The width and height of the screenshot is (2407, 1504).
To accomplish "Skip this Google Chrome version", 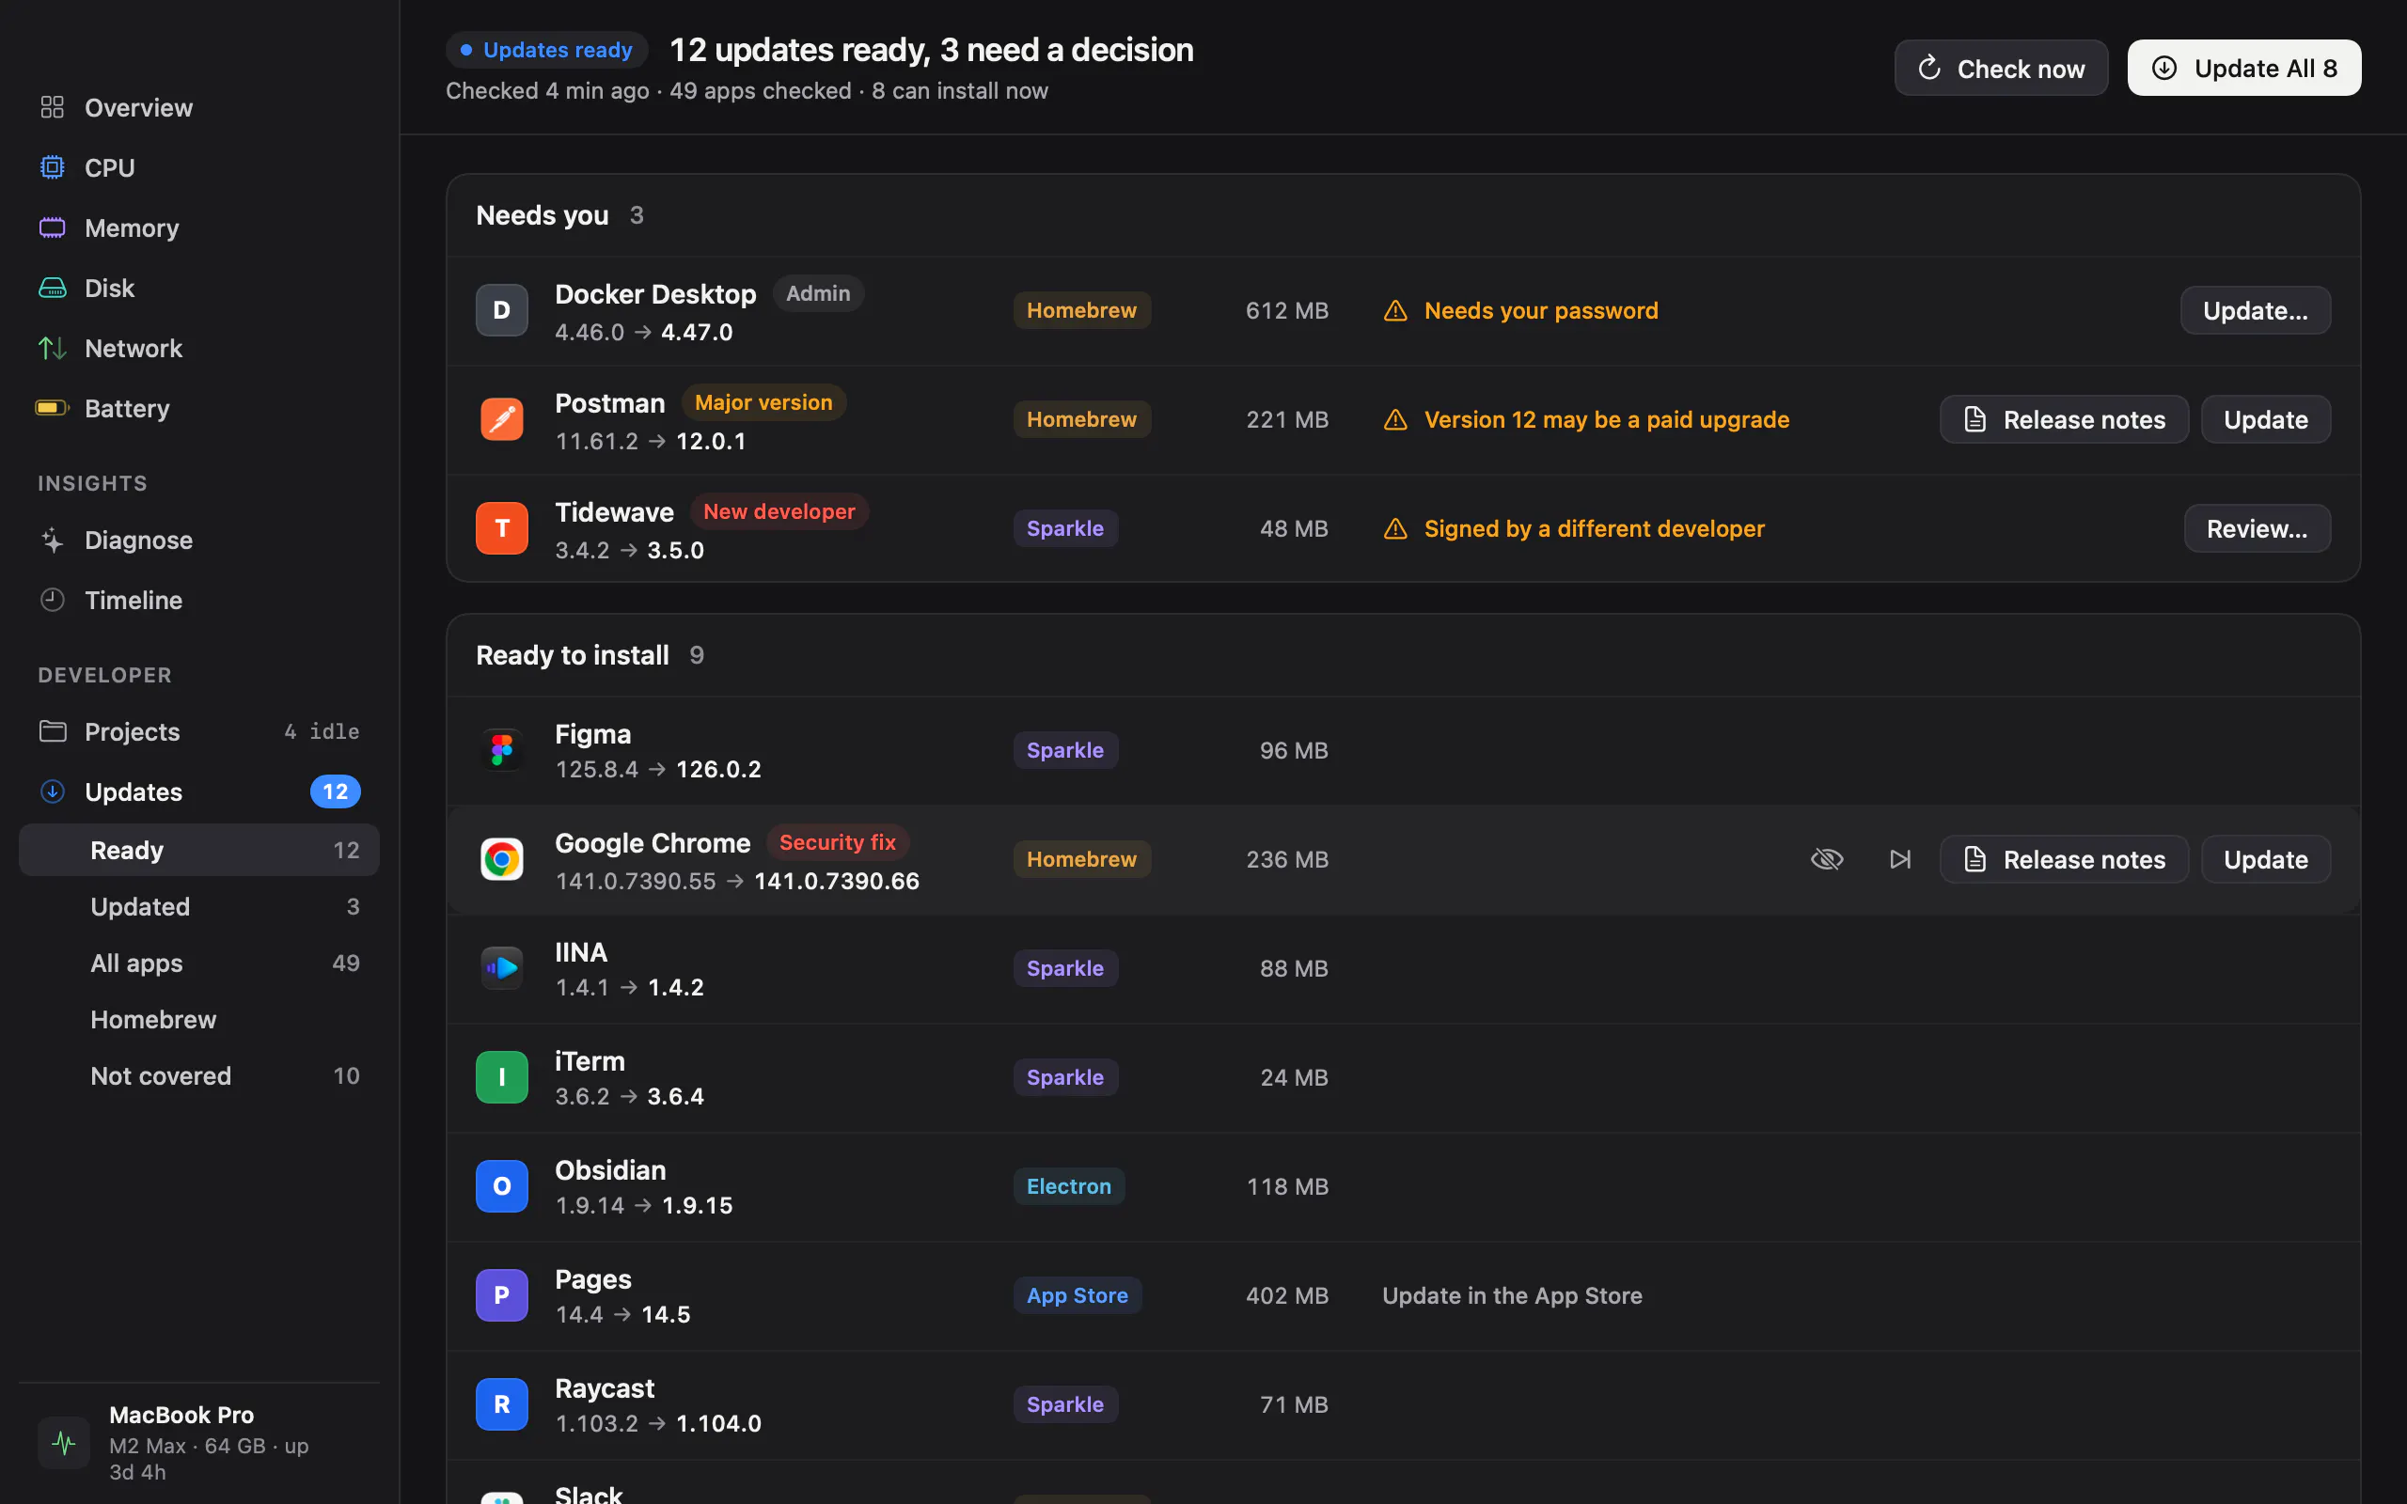I will pos(1899,858).
